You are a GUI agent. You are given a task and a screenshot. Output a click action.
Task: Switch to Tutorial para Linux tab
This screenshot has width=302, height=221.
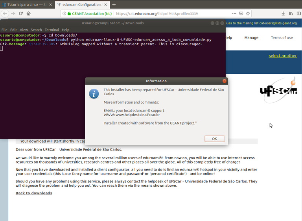coord(28,5)
